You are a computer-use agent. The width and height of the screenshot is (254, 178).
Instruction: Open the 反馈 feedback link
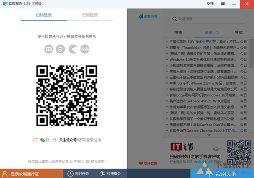point(210,3)
